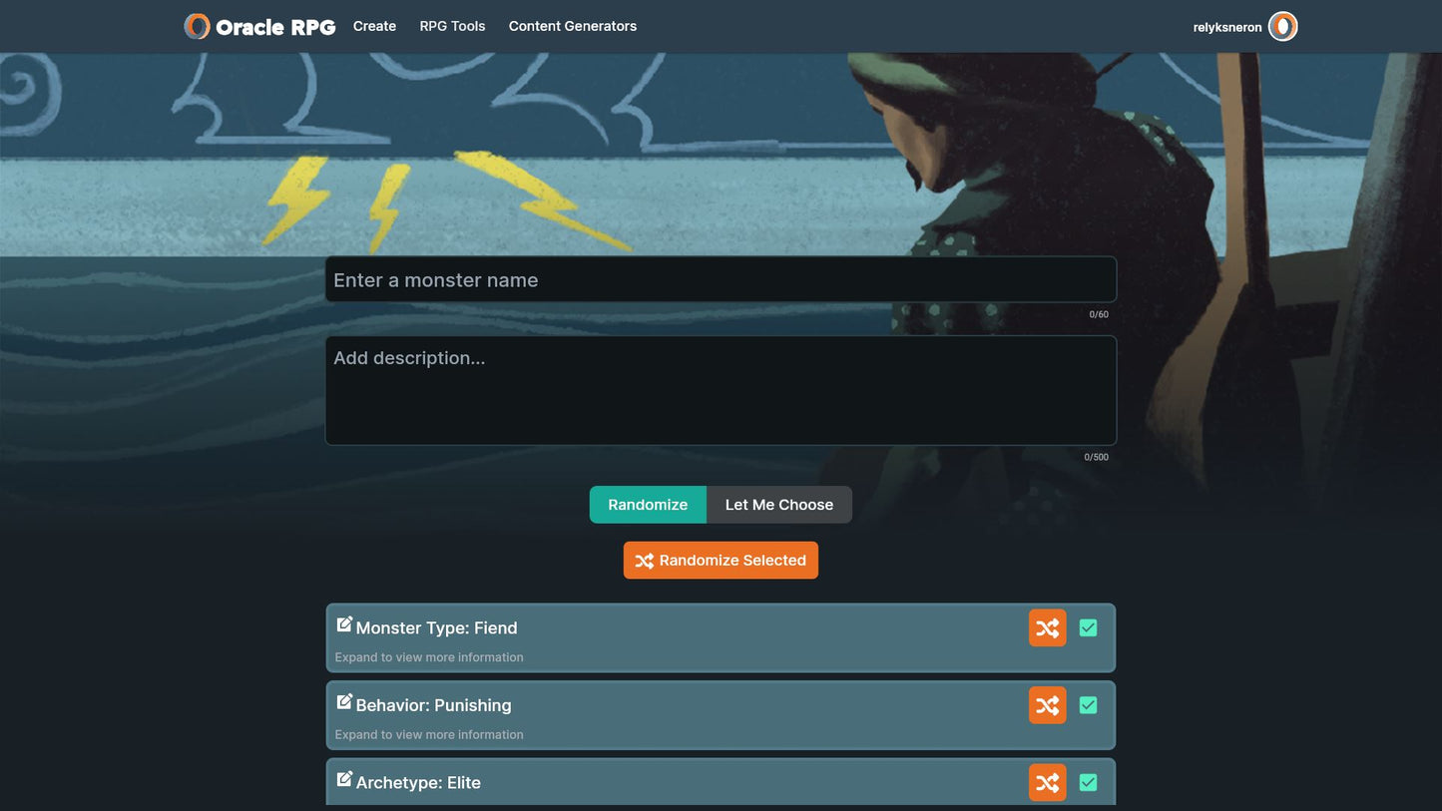Click the edit icon beside Monster Type
The width and height of the screenshot is (1442, 811).
(344, 624)
